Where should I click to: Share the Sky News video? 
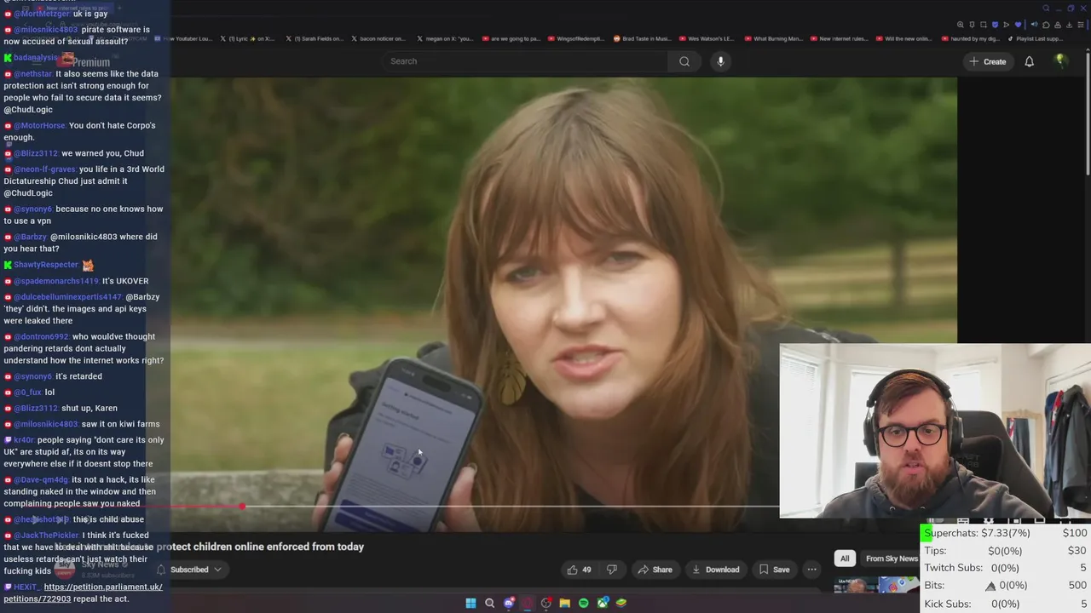[655, 570]
